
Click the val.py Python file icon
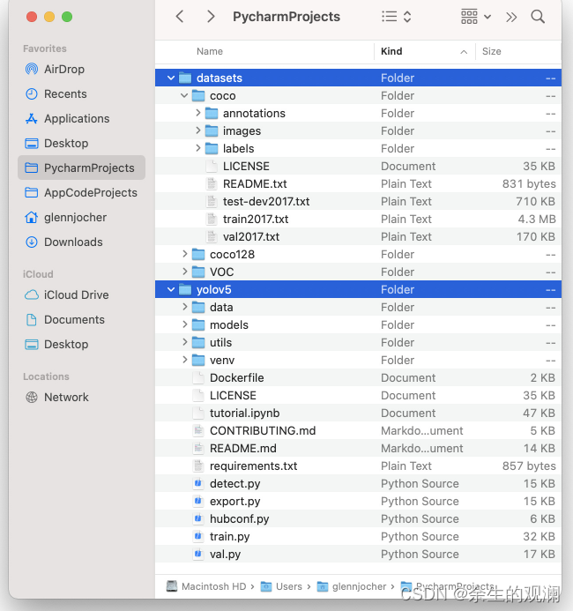click(x=198, y=554)
